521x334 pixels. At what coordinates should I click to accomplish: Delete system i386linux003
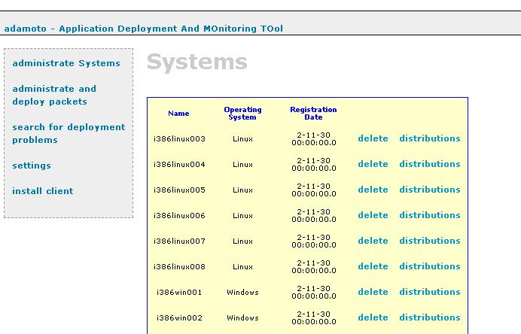coord(373,138)
